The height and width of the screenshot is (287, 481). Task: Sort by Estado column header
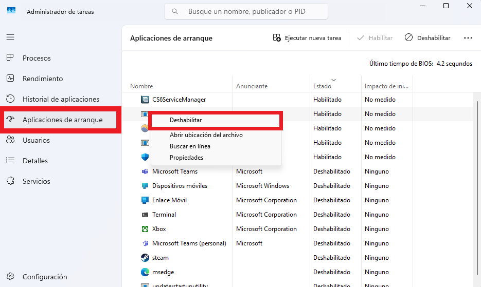click(322, 86)
